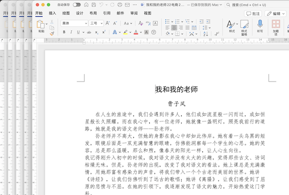The width and height of the screenshot is (289, 195).
Task: Expand the highlight color dropdown arrow
Action: (x=130, y=32)
